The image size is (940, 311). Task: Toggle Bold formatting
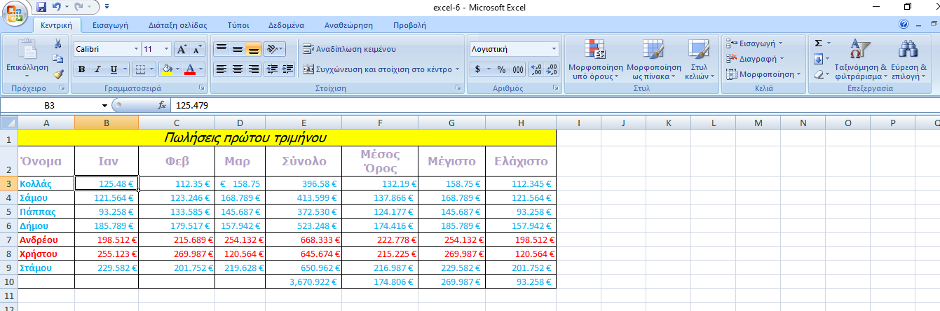81,69
